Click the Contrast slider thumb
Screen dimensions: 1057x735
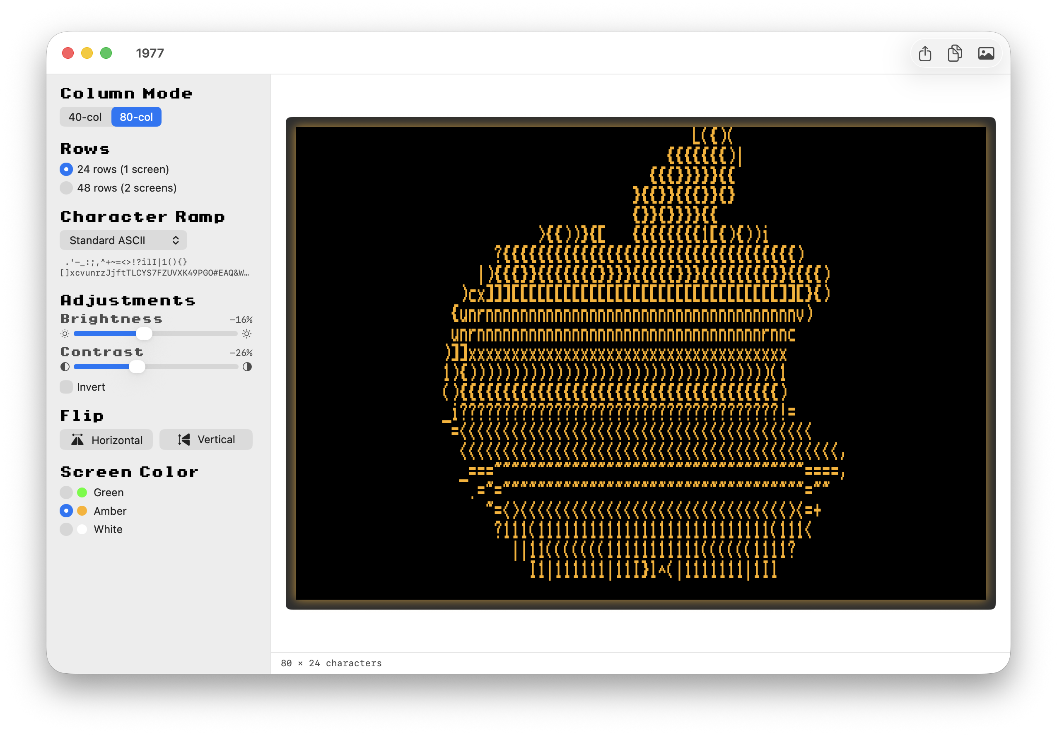pyautogui.click(x=137, y=367)
